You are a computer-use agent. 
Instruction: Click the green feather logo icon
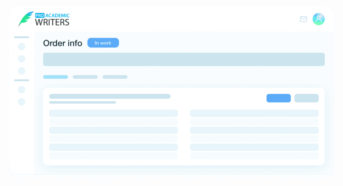pyautogui.click(x=26, y=19)
